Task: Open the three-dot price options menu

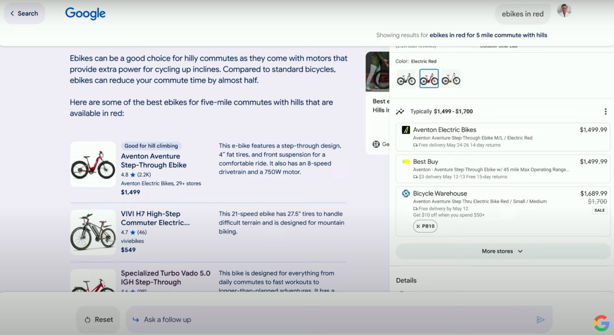Action: [605, 112]
